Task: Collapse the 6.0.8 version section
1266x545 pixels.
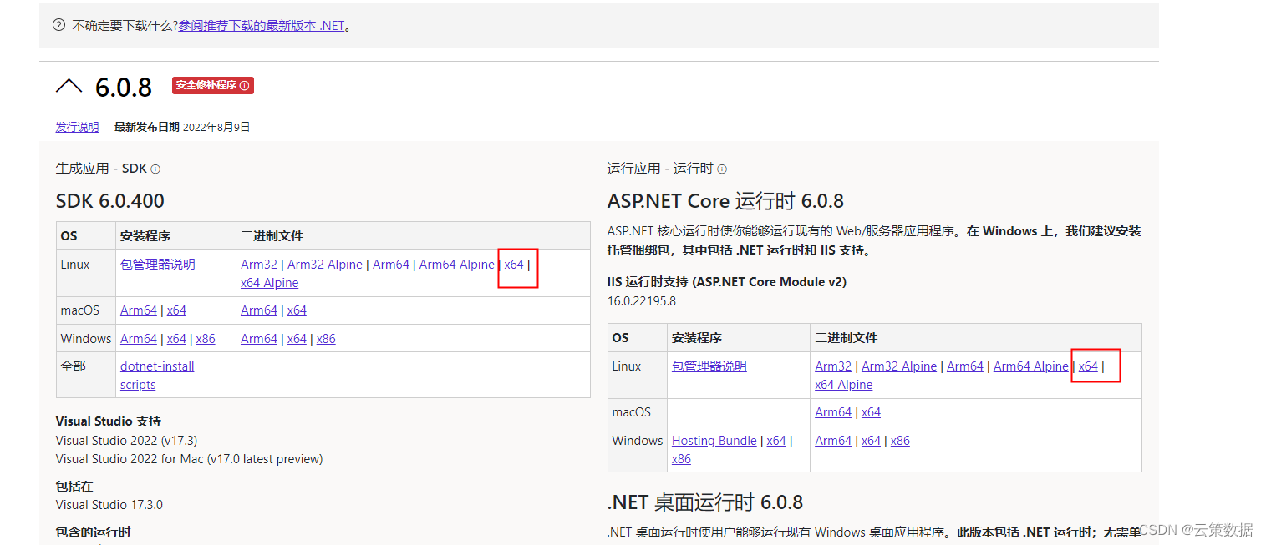Action: pyautogui.click(x=69, y=85)
